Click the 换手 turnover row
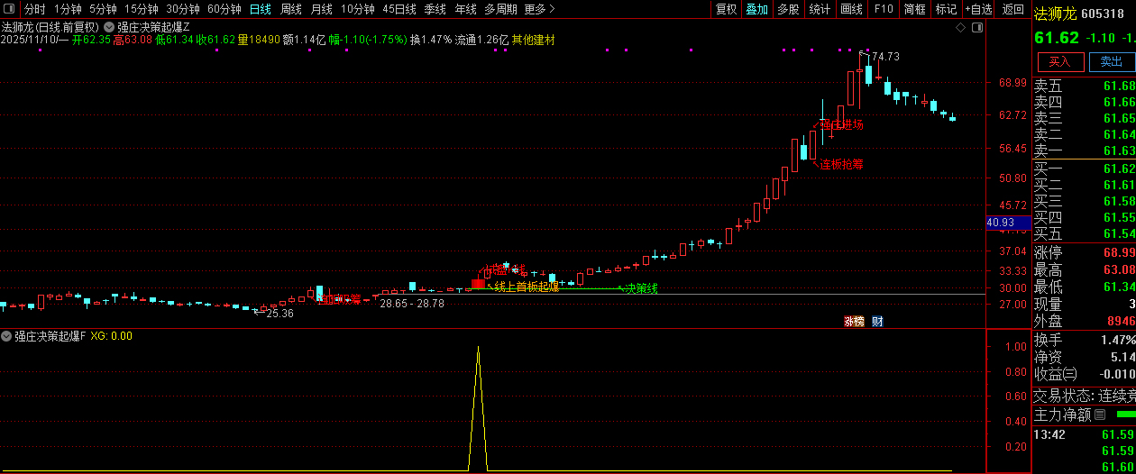 (1084, 340)
